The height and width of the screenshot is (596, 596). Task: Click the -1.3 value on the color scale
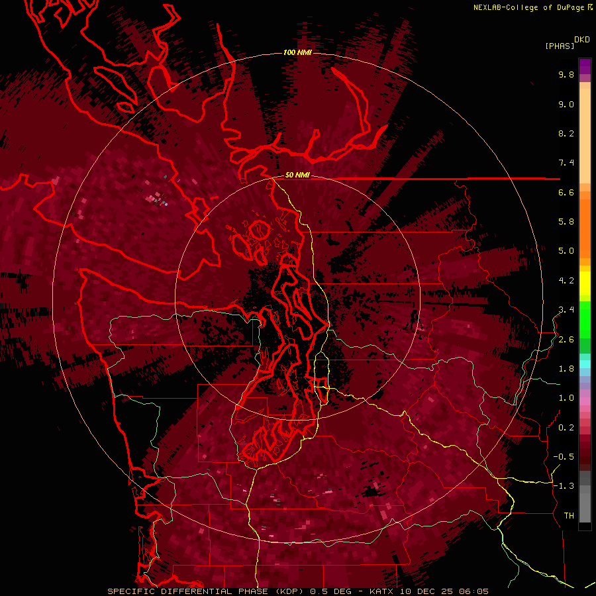point(564,486)
